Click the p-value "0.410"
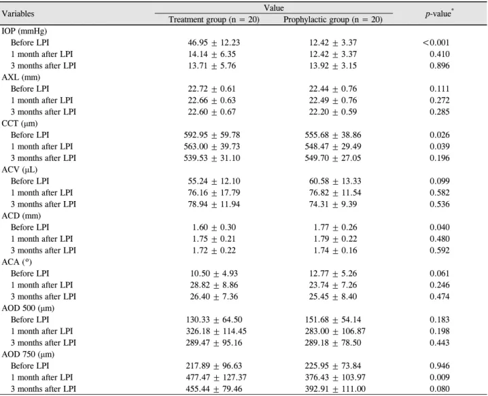Screen dimensions: 488x396 tap(440, 54)
